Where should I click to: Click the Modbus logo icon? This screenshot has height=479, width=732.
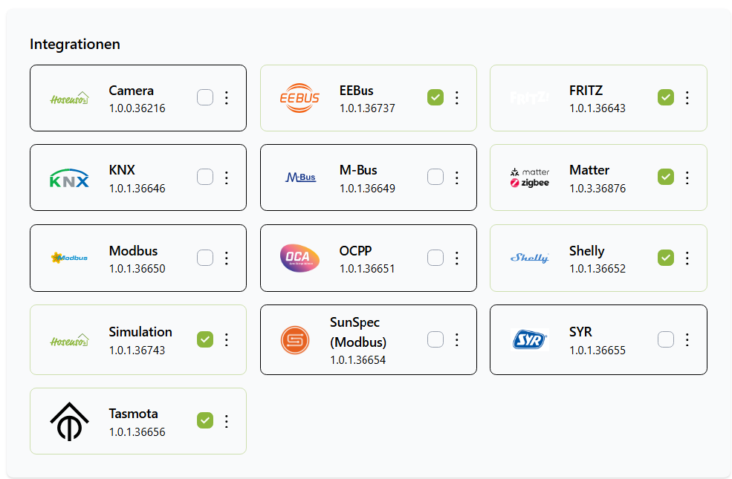click(x=69, y=258)
